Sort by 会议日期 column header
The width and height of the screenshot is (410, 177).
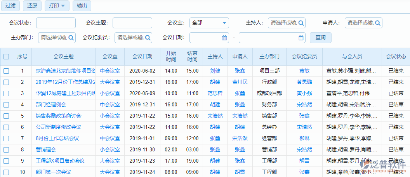pos(142,57)
